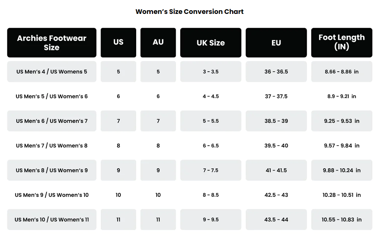Select the EU 43.5 - 44 cell
Image resolution: width=379 pixels, height=237 pixels.
[276, 220]
